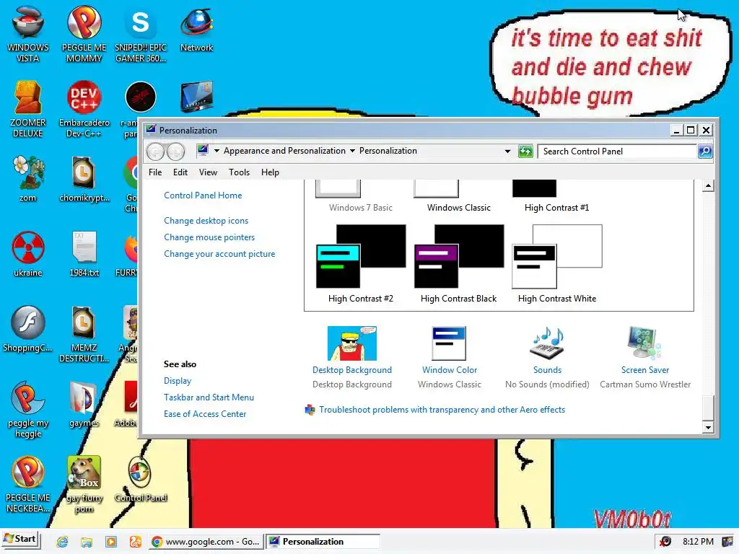Open Change mouse pointers link
Viewport: 739px width, 554px height.
click(209, 237)
